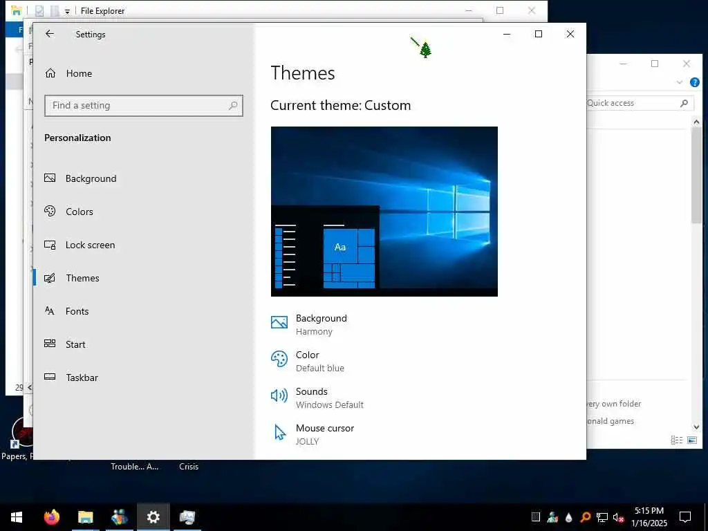Open the Start settings page
This screenshot has width=708, height=531.
coord(75,344)
